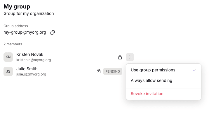Click the My group heading
Viewport: 209px width, 115px height.
17,6
